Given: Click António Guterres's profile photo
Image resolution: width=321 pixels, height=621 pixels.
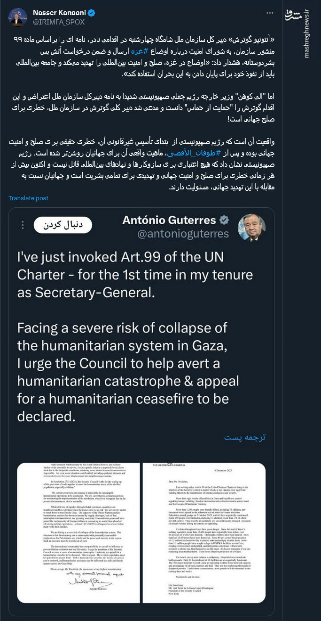Looking at the screenshot, I should tap(251, 227).
